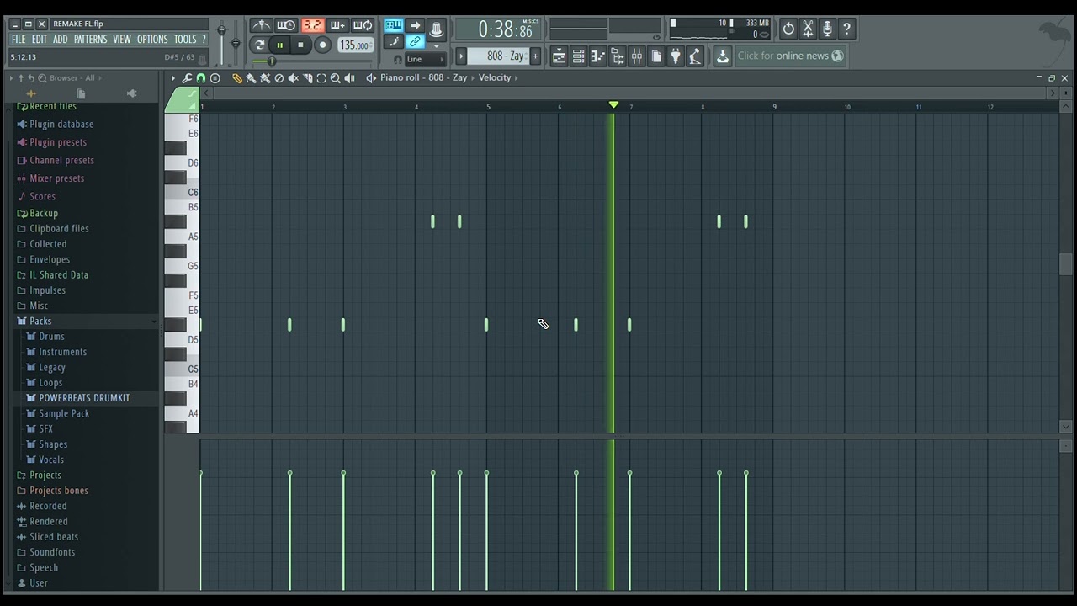This screenshot has width=1077, height=606.
Task: Open undo history icon
Action: (x=788, y=29)
